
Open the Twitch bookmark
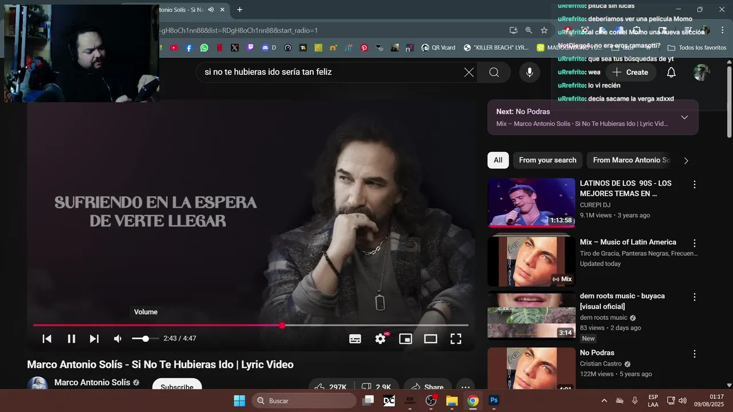[x=250, y=48]
